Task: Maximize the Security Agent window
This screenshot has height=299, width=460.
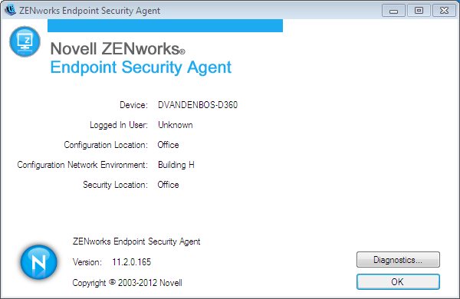Action: pos(419,11)
